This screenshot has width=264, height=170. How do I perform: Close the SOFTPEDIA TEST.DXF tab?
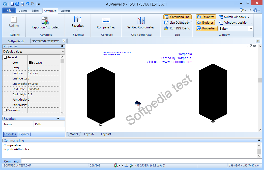pos(64,41)
